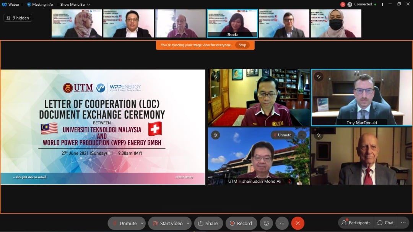Screen dimensions: 413x232
Task: Stop syncing stage view for everyone
Action: pyautogui.click(x=242, y=45)
